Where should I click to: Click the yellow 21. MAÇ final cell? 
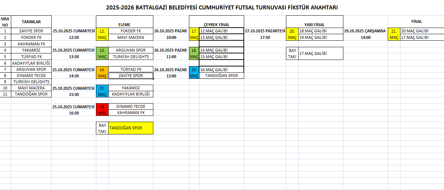(394, 34)
